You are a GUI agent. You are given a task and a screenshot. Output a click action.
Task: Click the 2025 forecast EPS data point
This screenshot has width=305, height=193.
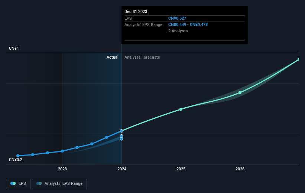[x=181, y=109]
